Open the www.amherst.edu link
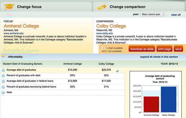This screenshot has height=118, width=186. point(14,33)
